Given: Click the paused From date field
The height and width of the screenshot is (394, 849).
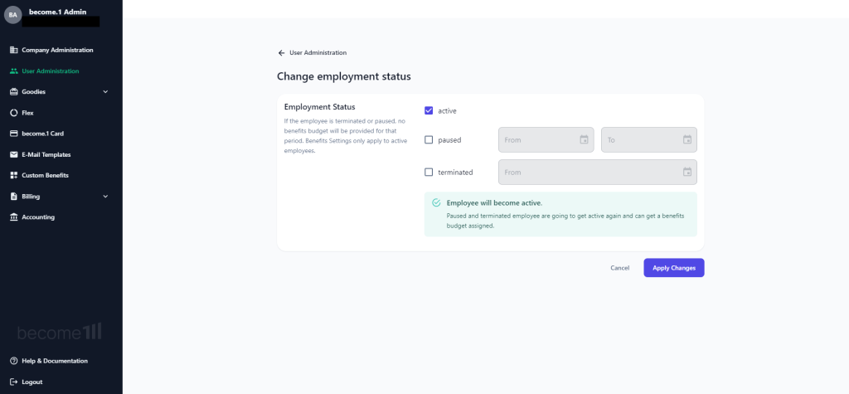Looking at the screenshot, I should click(546, 140).
